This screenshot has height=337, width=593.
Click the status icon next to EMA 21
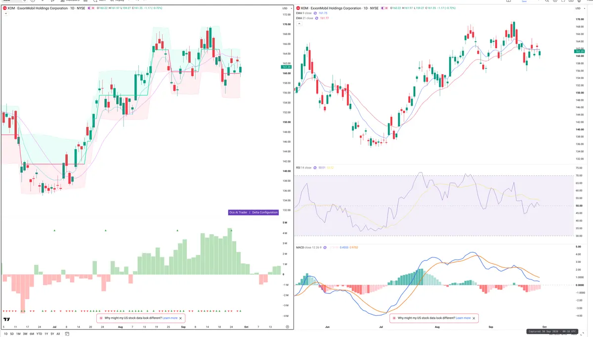(317, 18)
